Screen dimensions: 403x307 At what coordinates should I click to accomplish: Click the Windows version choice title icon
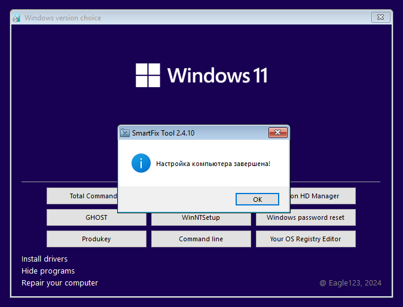17,18
